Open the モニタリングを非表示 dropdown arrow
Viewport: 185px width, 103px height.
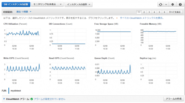coord(61,4)
